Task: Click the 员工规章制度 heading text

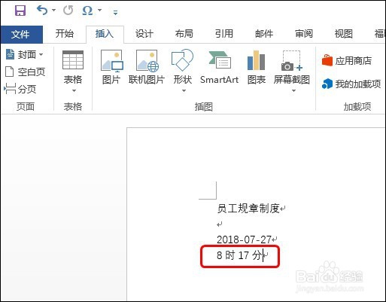Action: [x=248, y=209]
